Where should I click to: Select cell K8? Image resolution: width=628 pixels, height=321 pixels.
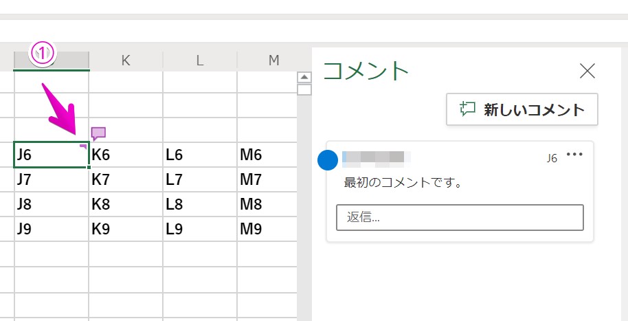pos(126,205)
